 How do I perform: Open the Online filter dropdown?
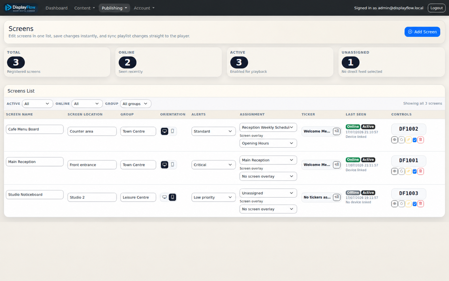(87, 104)
